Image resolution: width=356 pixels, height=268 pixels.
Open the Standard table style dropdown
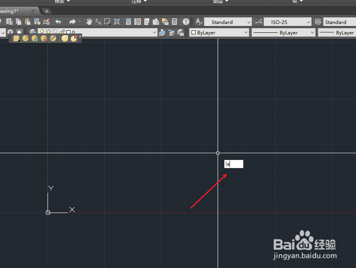point(340,22)
